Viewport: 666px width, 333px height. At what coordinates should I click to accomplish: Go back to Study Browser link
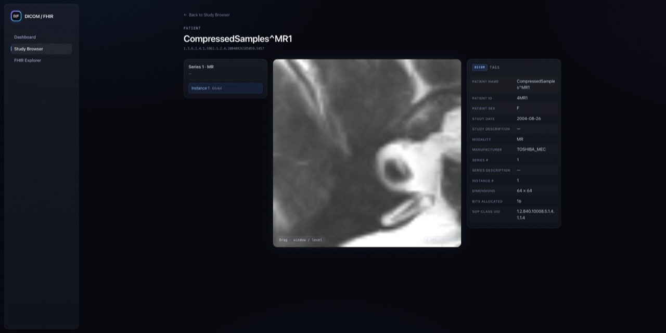click(207, 15)
